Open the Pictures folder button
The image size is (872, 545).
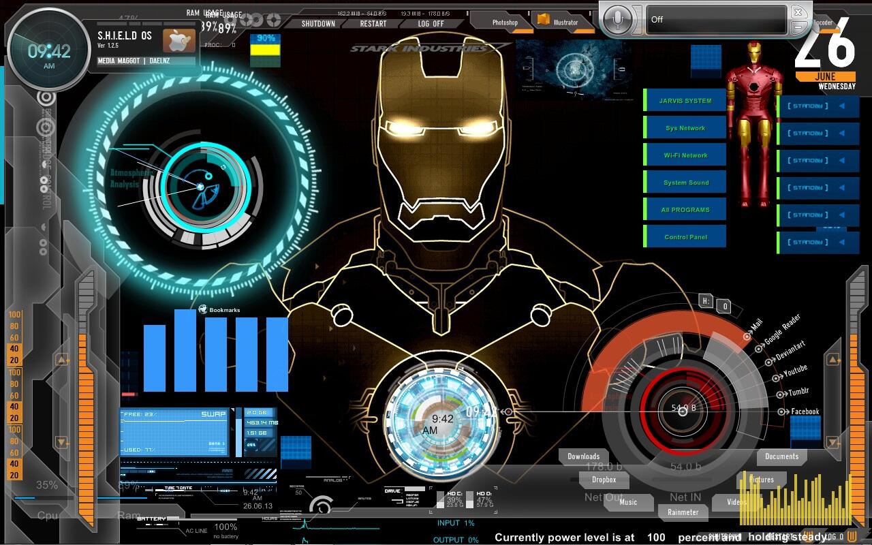pos(762,480)
